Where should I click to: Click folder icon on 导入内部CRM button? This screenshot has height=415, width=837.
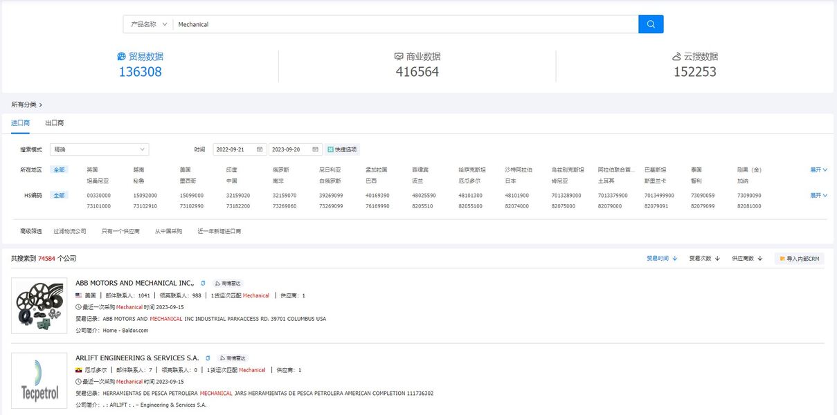click(782, 259)
